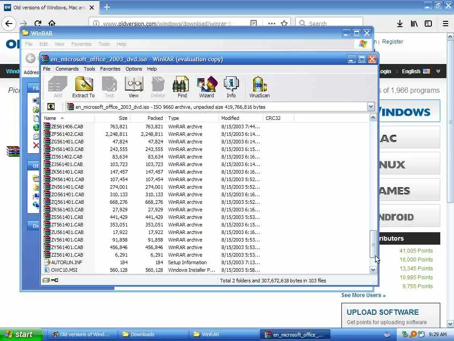Image resolution: width=454 pixels, height=341 pixels.
Task: Launch the Wizard tool
Action: 207,87
